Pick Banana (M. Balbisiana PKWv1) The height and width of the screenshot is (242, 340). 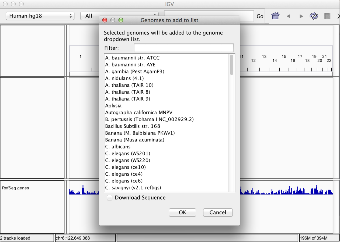click(x=167, y=133)
